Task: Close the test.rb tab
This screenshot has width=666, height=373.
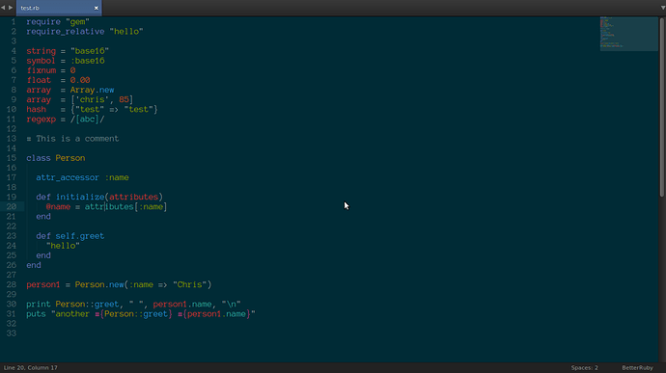Action: point(96,8)
